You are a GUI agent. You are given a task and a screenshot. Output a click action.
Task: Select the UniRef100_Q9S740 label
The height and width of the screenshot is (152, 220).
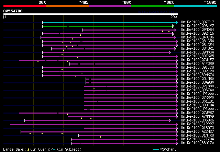point(197,90)
